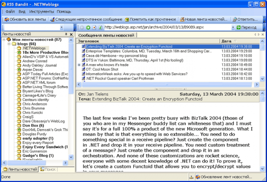Select the .NETWeblogs feed
Image resolution: width=267 pixels, height=182 pixels.
tap(34, 48)
